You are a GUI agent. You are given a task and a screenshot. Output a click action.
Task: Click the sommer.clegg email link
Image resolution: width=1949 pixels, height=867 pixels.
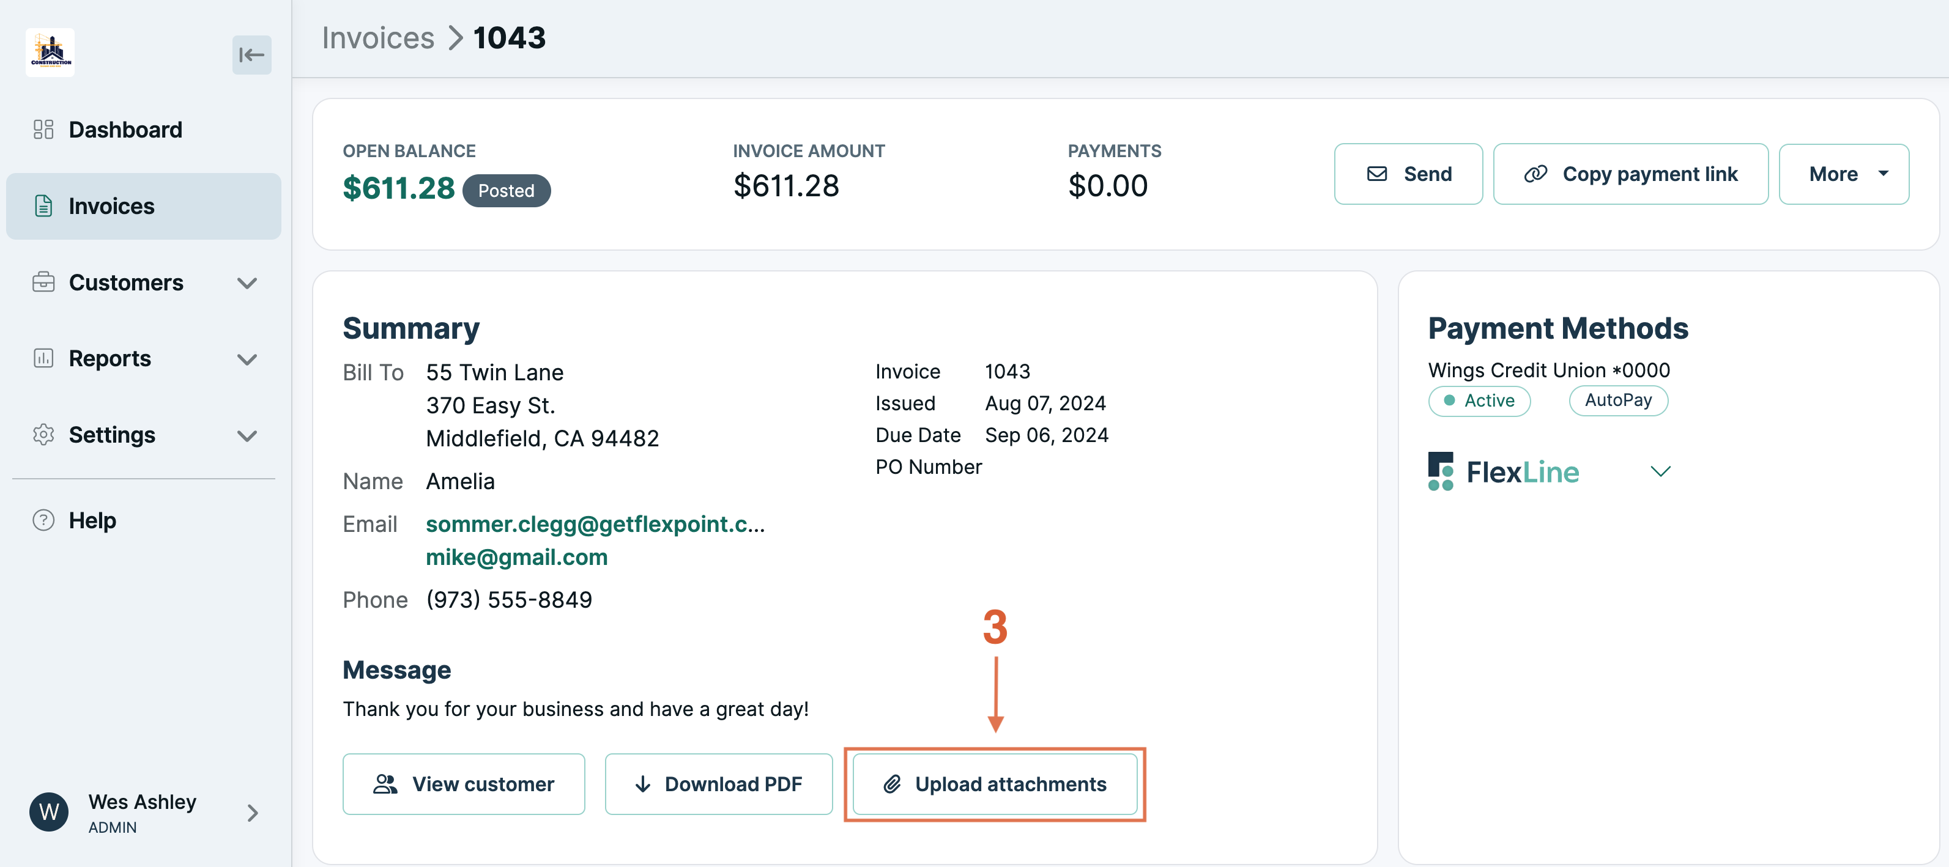(595, 524)
